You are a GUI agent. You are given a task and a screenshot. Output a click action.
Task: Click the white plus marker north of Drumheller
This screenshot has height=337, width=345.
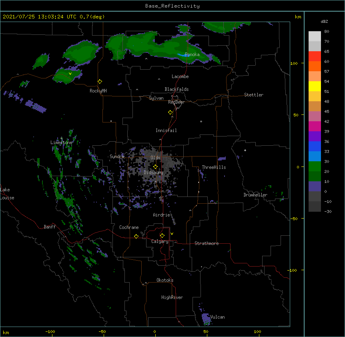pyautogui.click(x=245, y=150)
